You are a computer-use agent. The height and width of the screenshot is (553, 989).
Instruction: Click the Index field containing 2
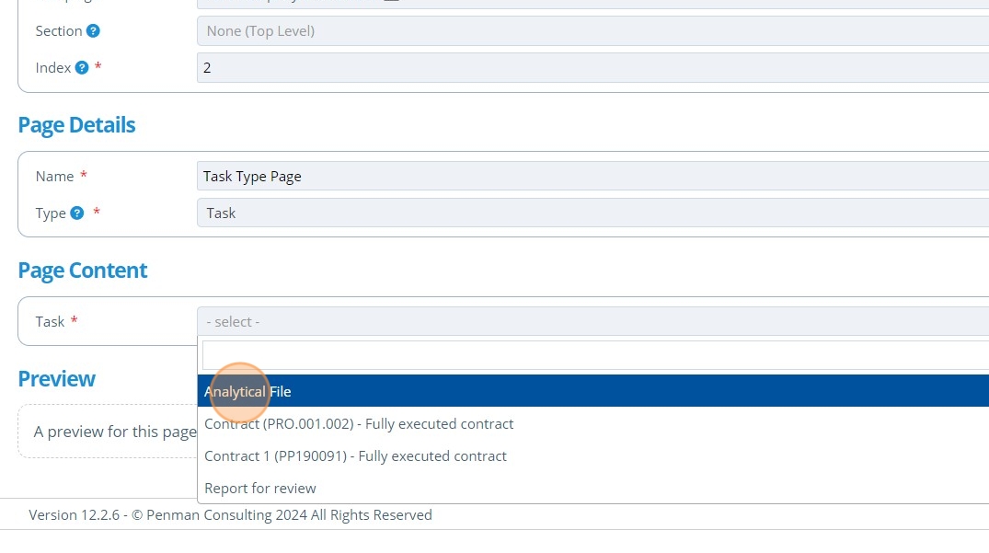tap(589, 68)
